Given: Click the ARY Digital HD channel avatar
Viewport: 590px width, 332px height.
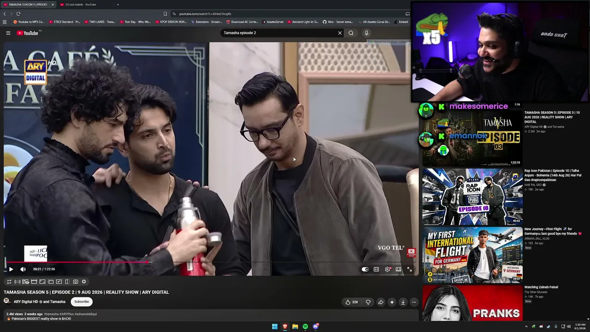Looking at the screenshot, I should (7, 301).
